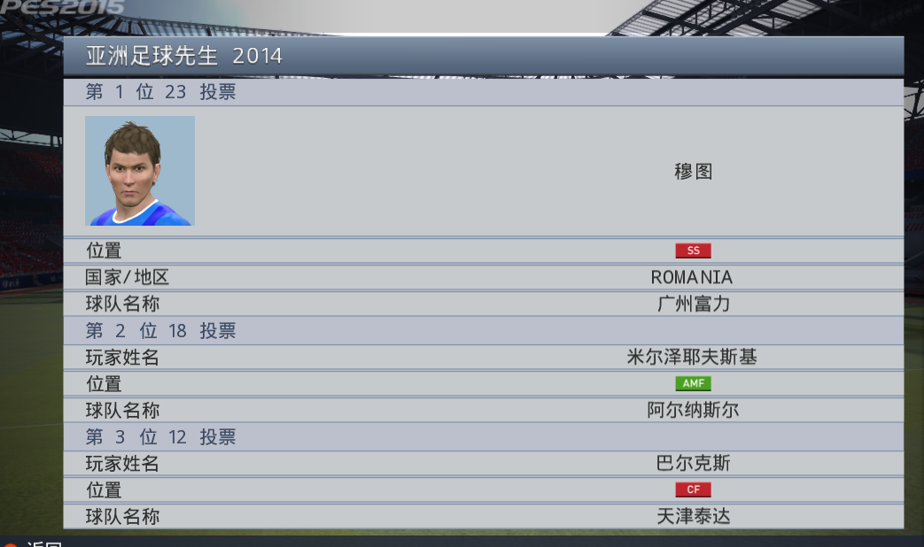Viewport: 924px width, 547px height.
Task: Click the player name 米尔泽耶夫斯基
Action: pyautogui.click(x=692, y=357)
